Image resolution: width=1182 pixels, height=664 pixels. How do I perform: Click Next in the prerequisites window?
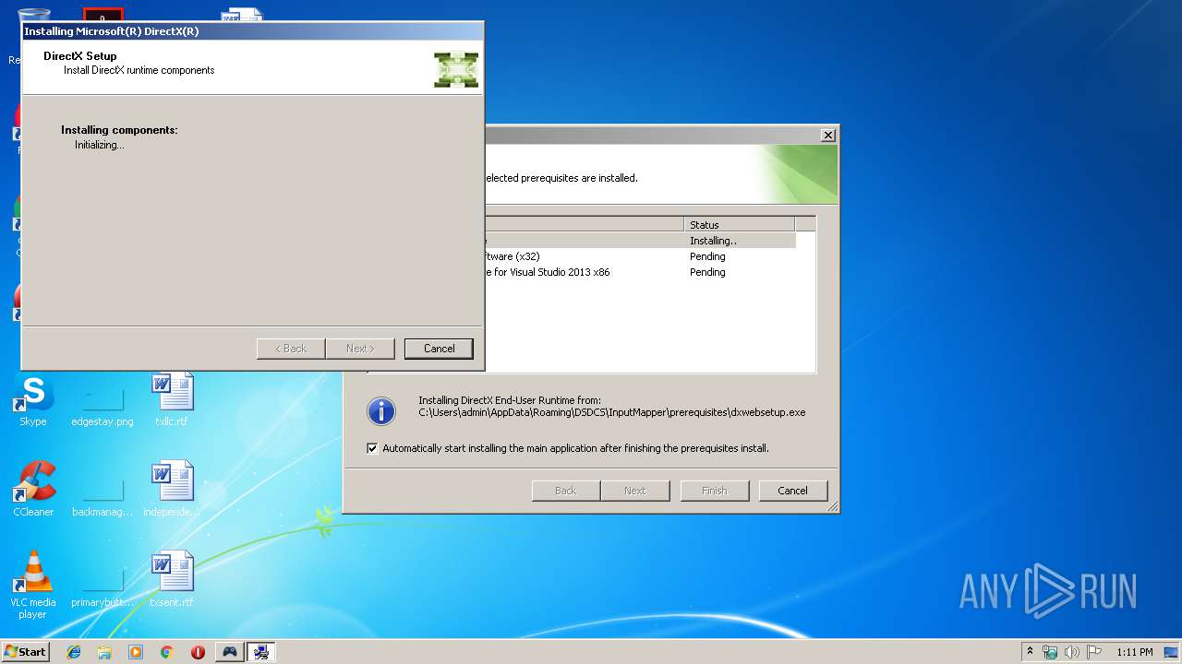tap(635, 491)
